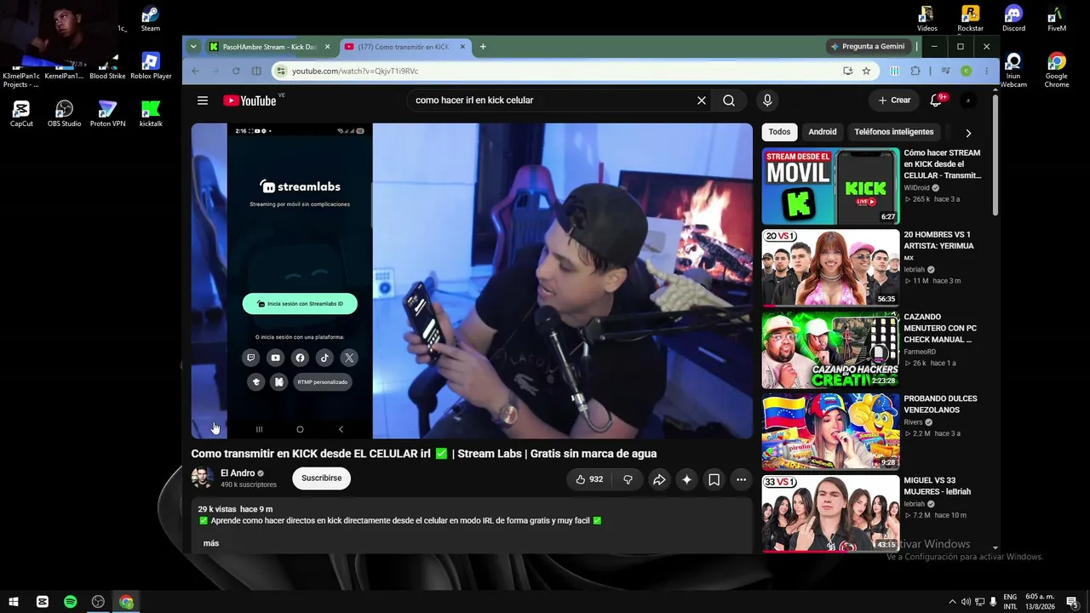The width and height of the screenshot is (1090, 613).
Task: Open "PROBANDO DULCES VENEZOLANOS" thumbnail
Action: point(830,432)
